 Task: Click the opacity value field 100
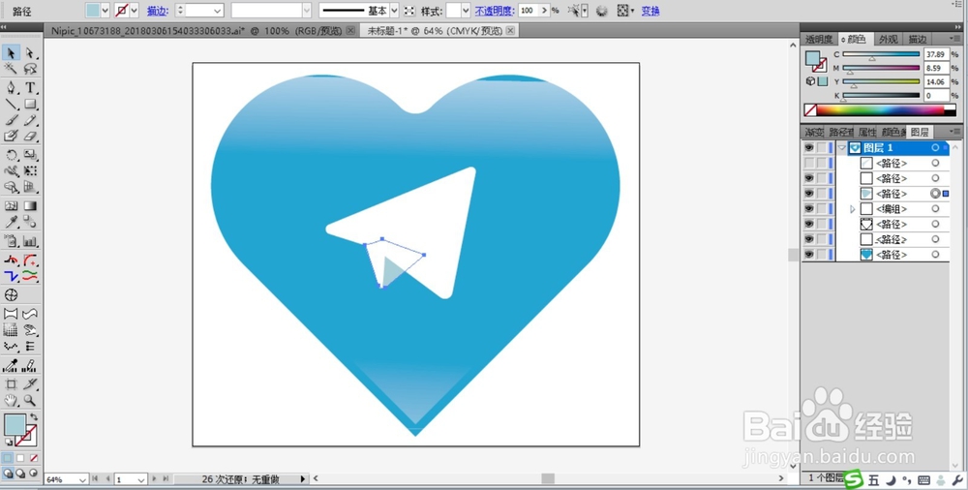528,11
